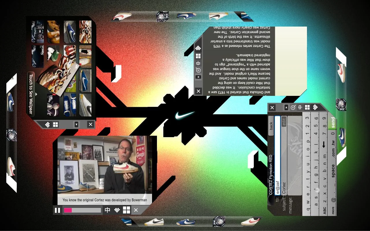Open the small arrow dropdown on the history text panel
Image resolution: width=370 pixels, height=231 pixels.
pyautogui.click(x=198, y=77)
